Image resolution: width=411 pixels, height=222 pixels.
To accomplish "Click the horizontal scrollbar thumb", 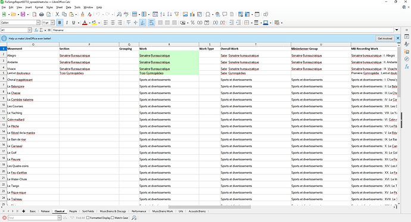I will click(x=210, y=207).
